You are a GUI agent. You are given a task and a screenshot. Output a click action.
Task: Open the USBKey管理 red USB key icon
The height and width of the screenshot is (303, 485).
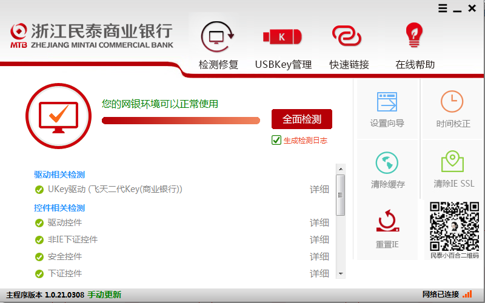[x=282, y=37]
